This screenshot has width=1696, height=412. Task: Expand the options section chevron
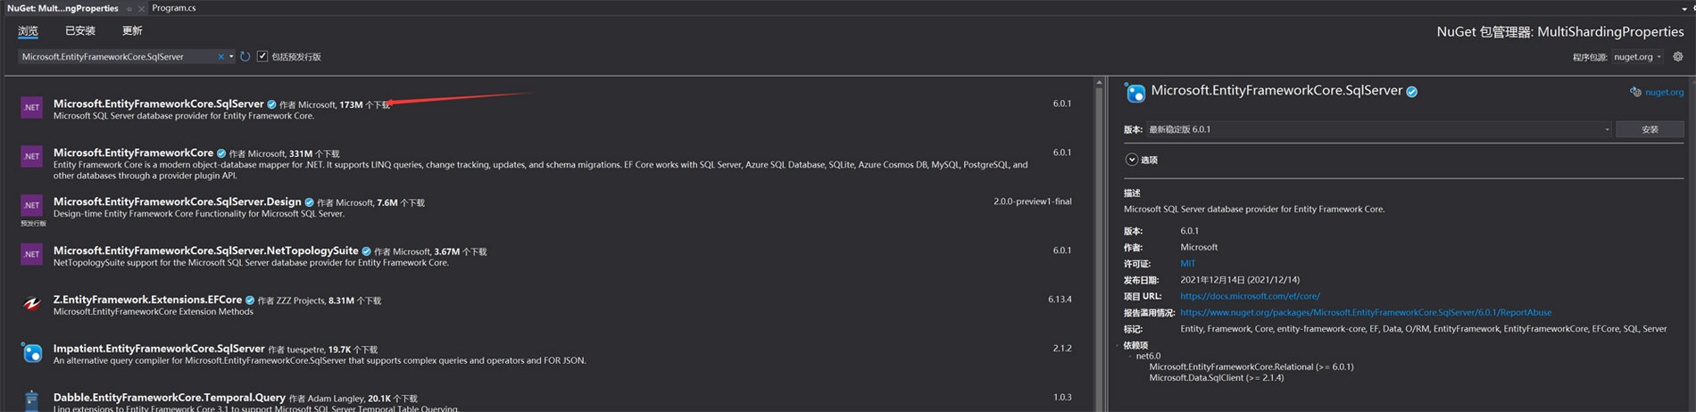(1132, 160)
